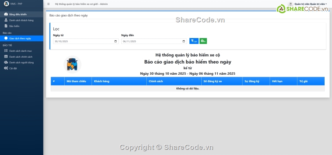
Task: Expand Quản trị viên account dropdown
Action: pyautogui.click(x=311, y=4)
